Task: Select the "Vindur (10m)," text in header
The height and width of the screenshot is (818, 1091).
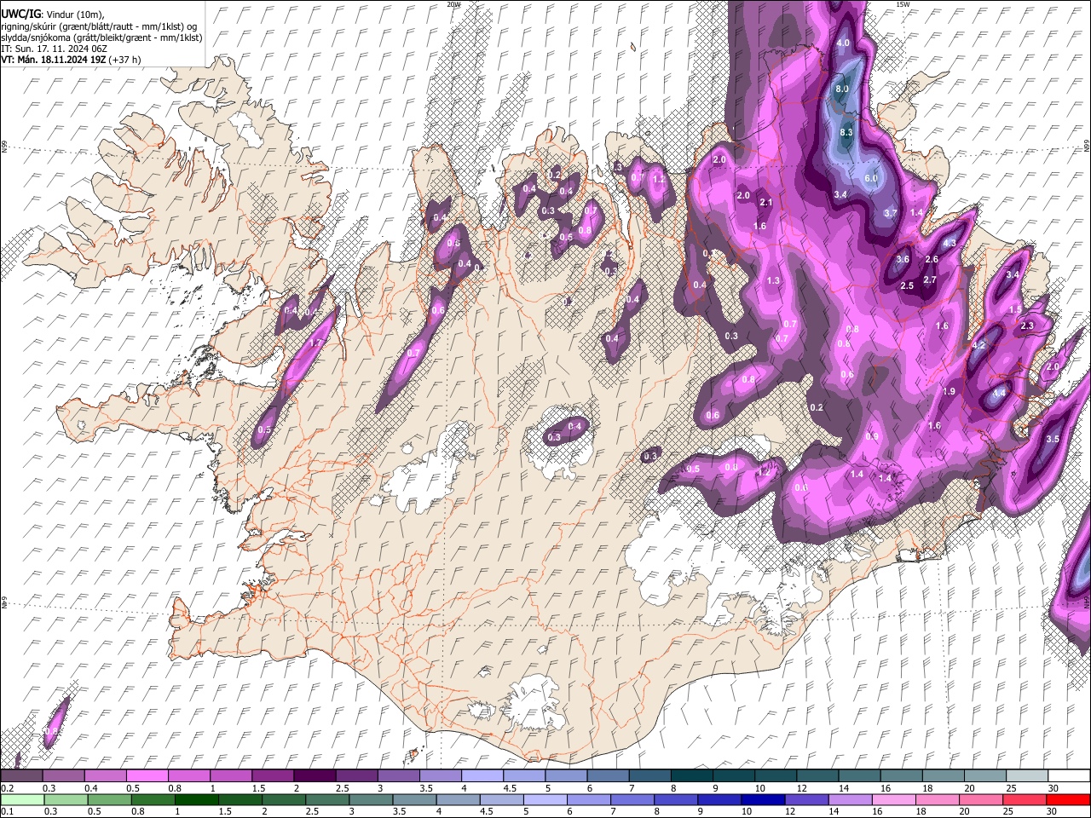Action: [77, 14]
